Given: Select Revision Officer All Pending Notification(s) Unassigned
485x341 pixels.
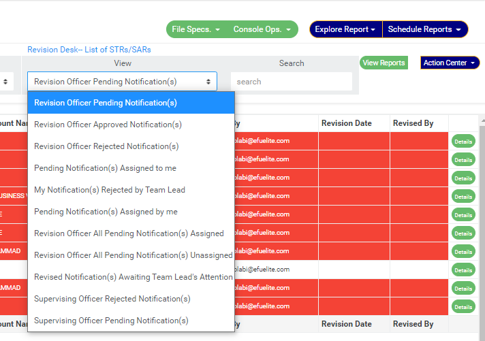Looking at the screenshot, I should pyautogui.click(x=133, y=255).
